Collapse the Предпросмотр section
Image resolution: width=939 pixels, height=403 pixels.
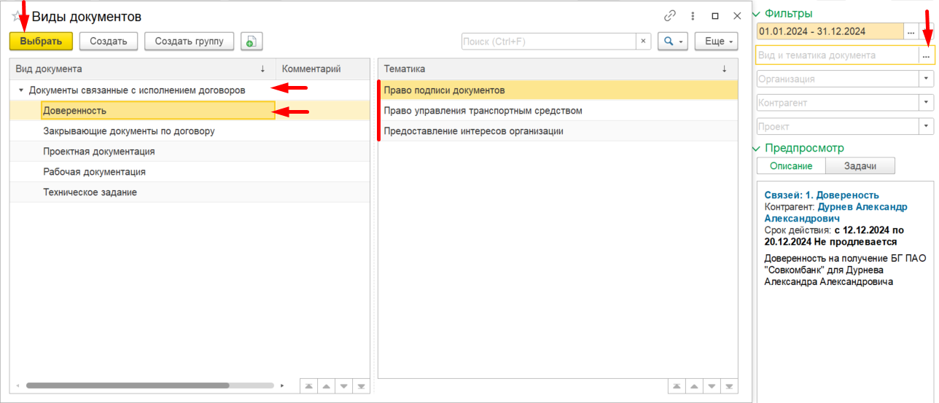756,149
